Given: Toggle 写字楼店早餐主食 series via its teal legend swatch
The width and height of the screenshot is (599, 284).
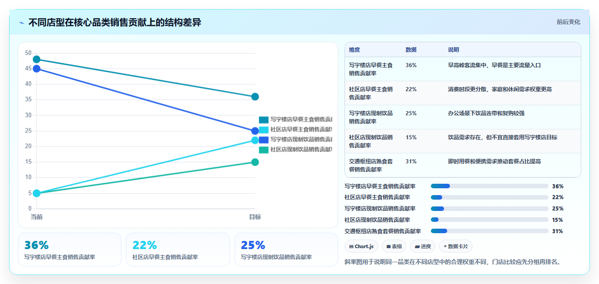Looking at the screenshot, I should [x=264, y=120].
